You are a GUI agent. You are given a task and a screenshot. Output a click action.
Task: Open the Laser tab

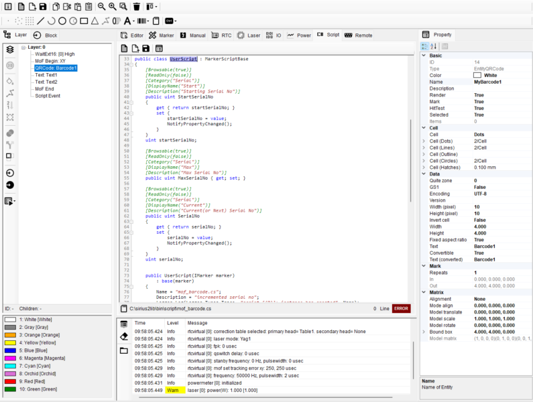(249, 35)
